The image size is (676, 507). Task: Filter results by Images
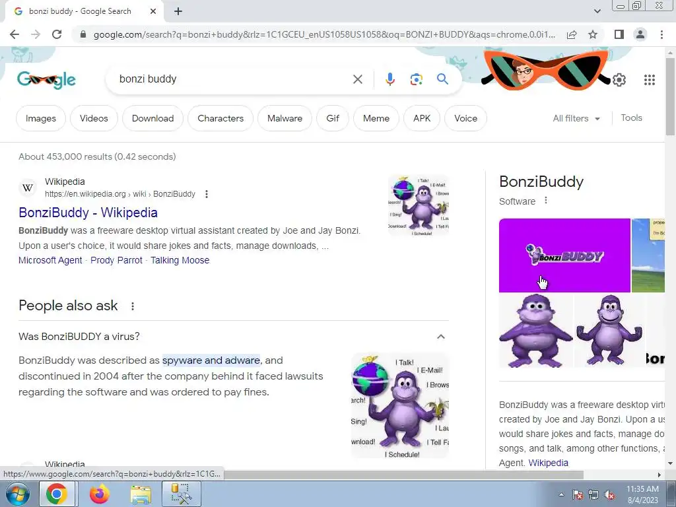point(40,118)
